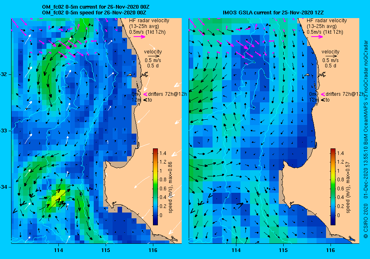Click '0.5 d' text in IMOS GSLA panel
The image size is (370, 259).
(x=331, y=66)
